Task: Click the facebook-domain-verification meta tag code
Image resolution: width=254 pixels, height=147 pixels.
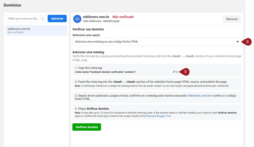Action: click(x=105, y=72)
